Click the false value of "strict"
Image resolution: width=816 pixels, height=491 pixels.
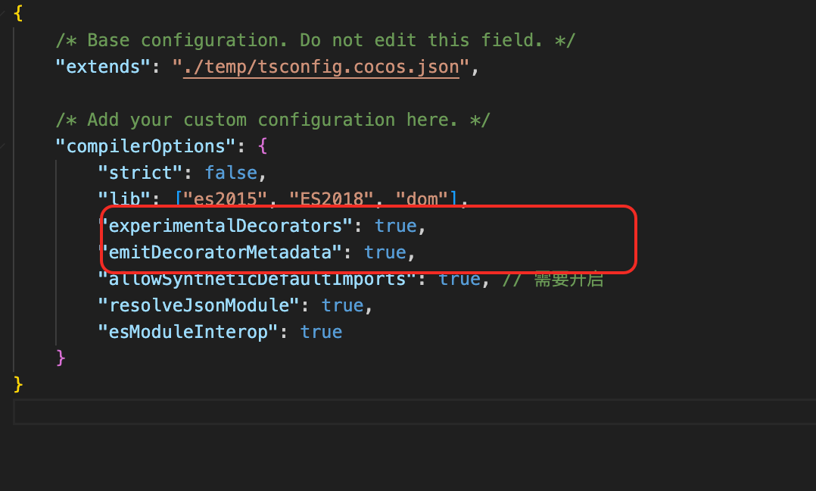pos(231,173)
